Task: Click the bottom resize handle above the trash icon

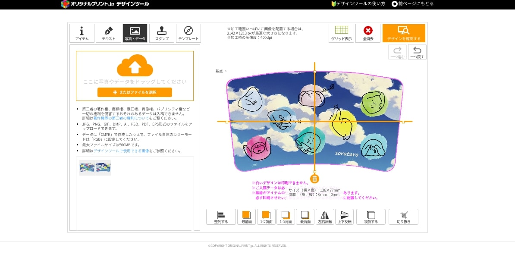Action: tap(314, 172)
